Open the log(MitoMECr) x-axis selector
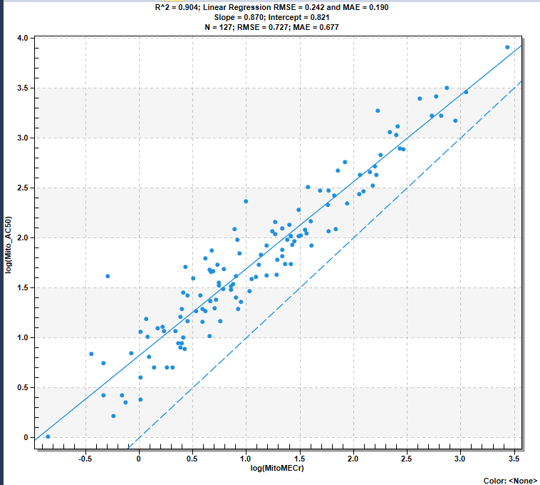The image size is (540, 485). coord(277,468)
